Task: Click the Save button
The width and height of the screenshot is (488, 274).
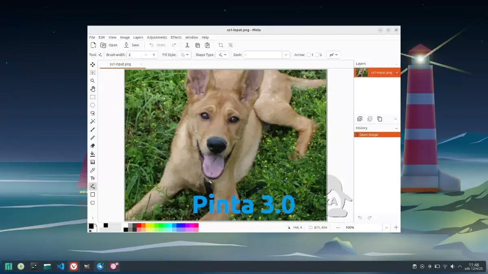Action: click(x=131, y=45)
